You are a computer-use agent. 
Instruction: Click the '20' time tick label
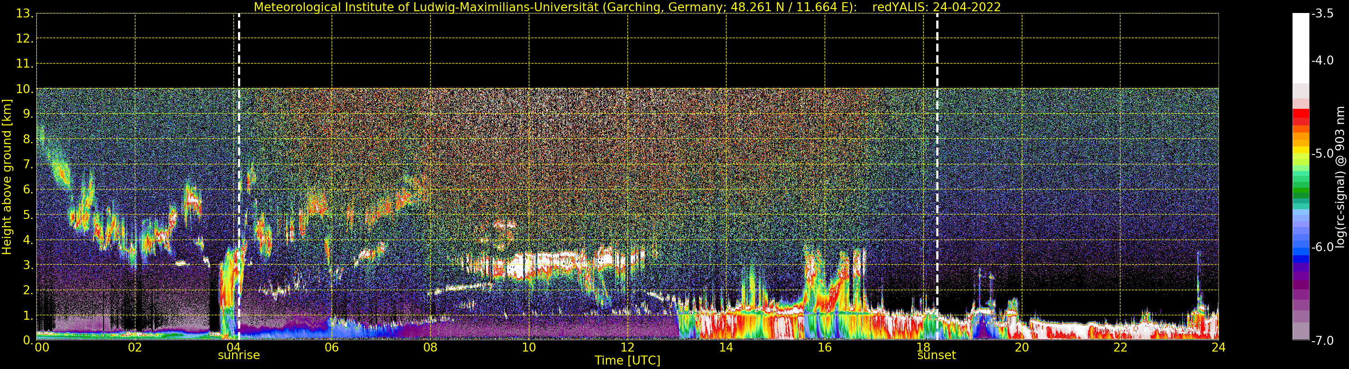(1022, 348)
